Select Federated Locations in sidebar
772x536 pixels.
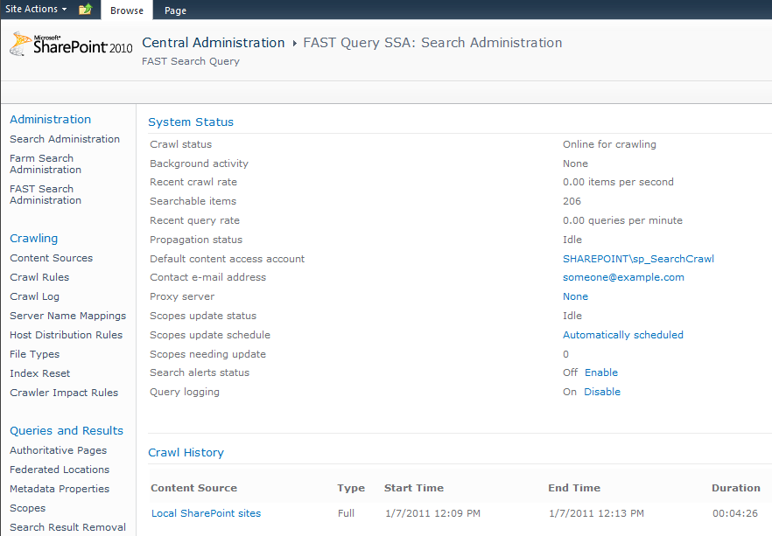click(x=58, y=470)
